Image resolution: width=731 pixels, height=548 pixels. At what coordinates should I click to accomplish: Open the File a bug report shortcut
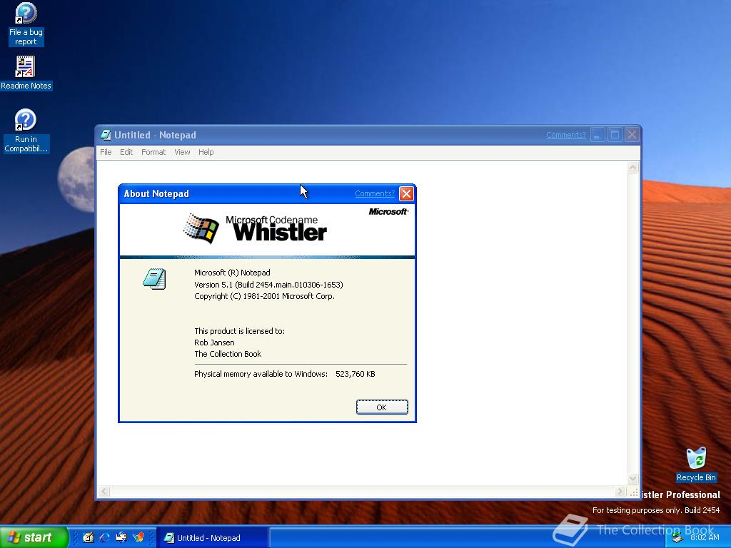tap(26, 24)
